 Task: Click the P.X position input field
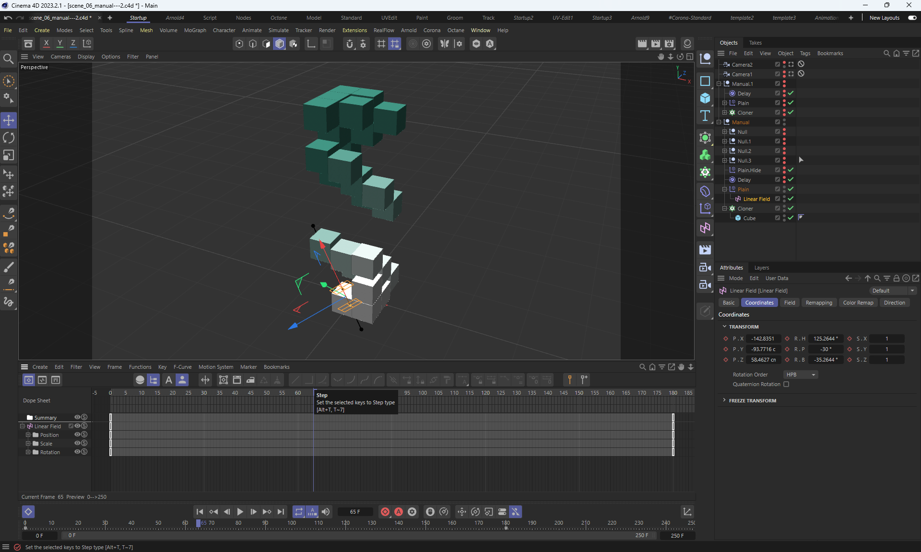click(x=763, y=339)
